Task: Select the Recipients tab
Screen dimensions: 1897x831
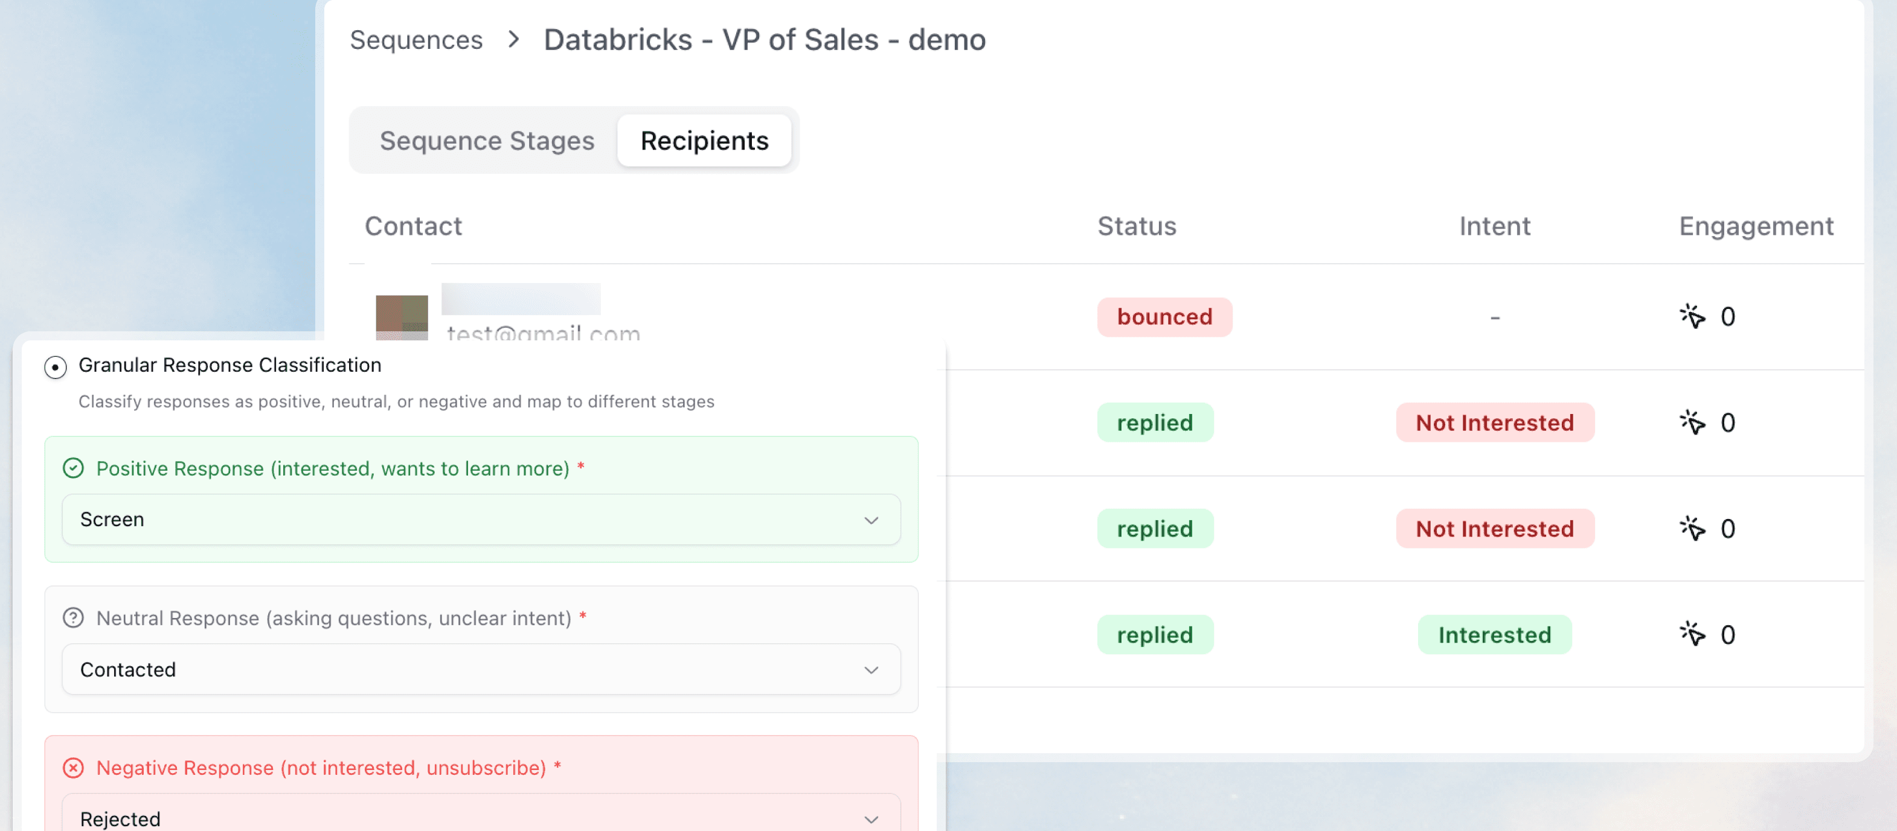Action: [704, 140]
